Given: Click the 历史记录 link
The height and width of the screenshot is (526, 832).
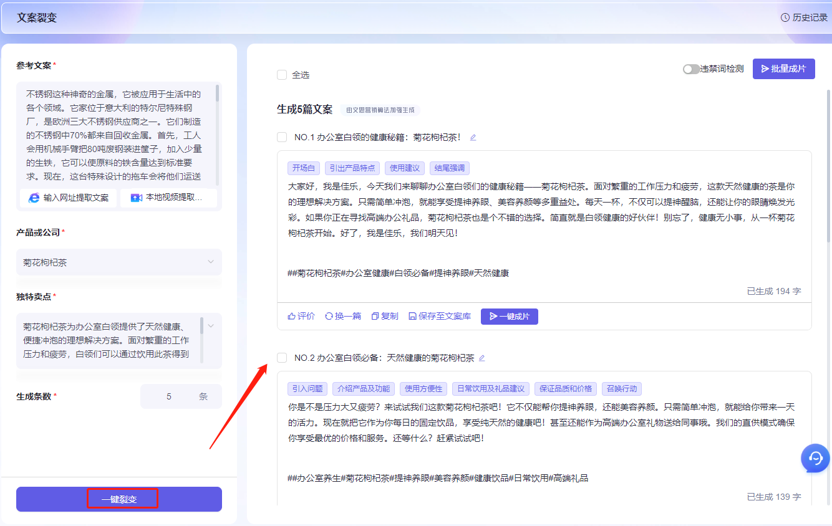Looking at the screenshot, I should point(805,17).
